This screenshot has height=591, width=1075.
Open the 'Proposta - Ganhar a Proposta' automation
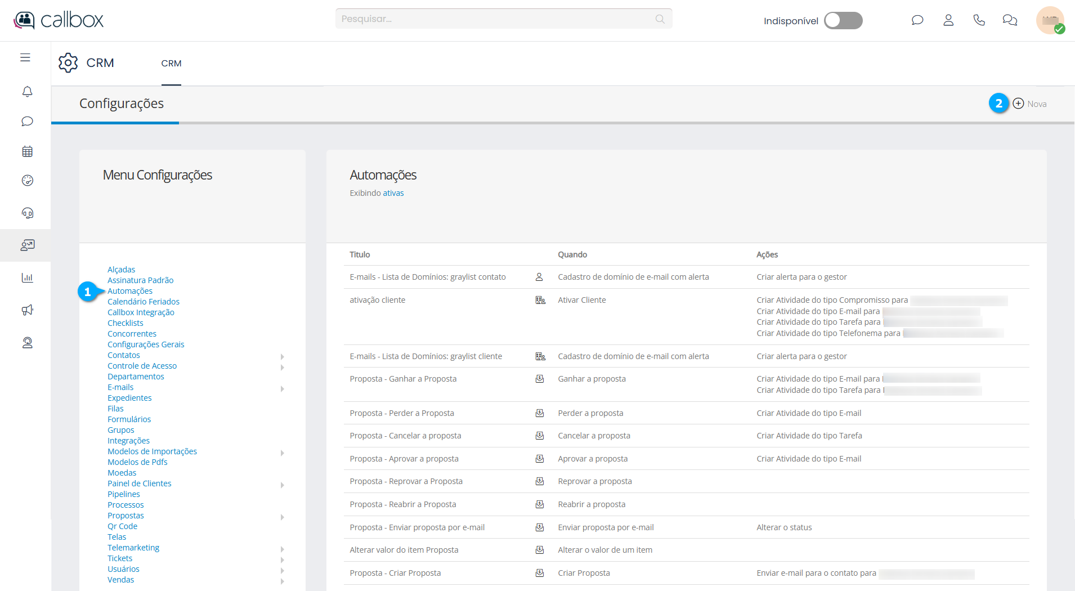[403, 379]
